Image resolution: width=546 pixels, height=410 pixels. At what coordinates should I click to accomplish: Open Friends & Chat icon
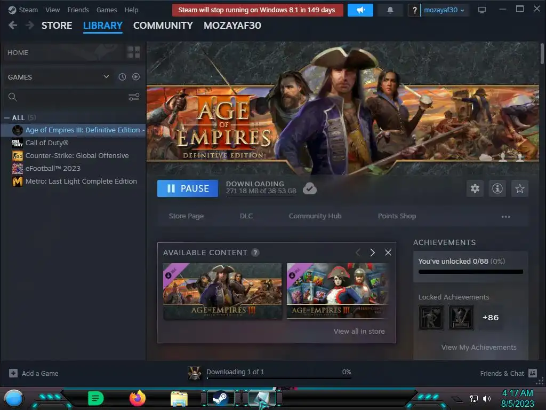click(533, 373)
